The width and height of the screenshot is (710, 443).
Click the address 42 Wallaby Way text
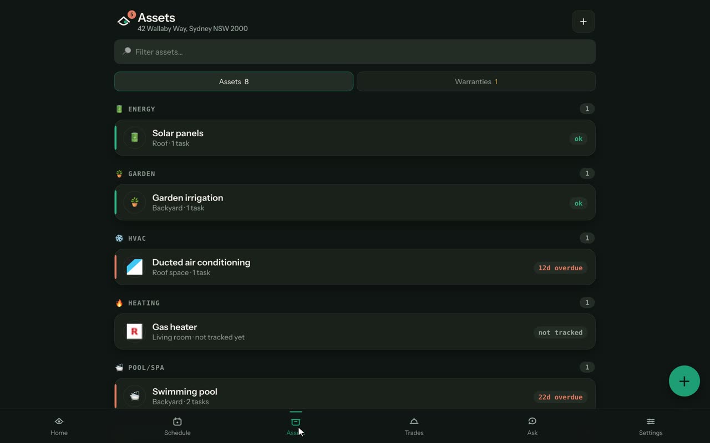click(192, 29)
